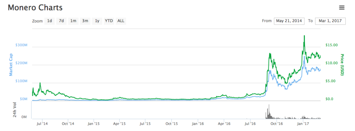
Task: Click the Jul '14 axis label
Action: pos(42,124)
